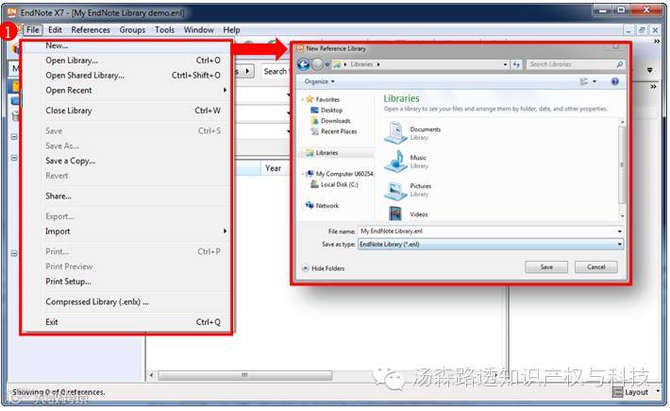Image resolution: width=670 pixels, height=411 pixels.
Task: Open the Tools menu
Action: (164, 30)
